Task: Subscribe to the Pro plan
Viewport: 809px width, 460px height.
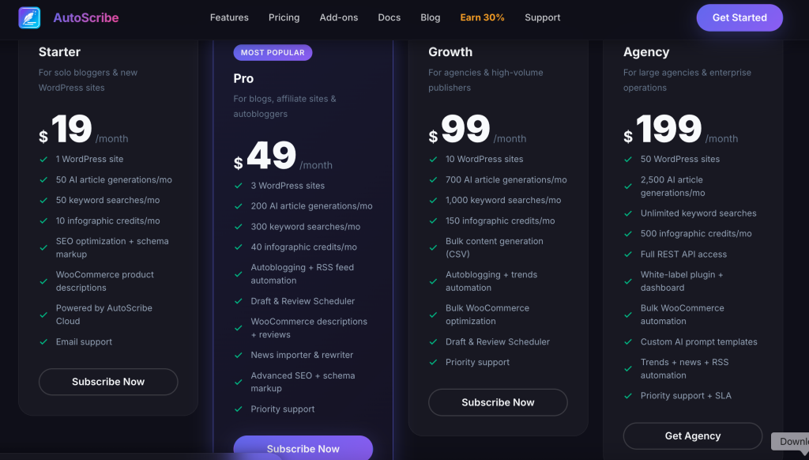Action: [x=303, y=447]
